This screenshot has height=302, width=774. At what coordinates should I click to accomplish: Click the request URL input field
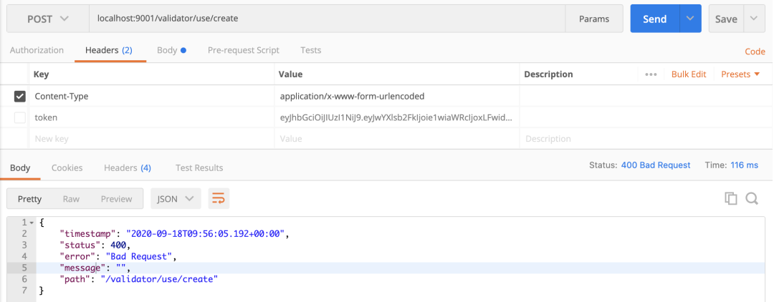327,19
